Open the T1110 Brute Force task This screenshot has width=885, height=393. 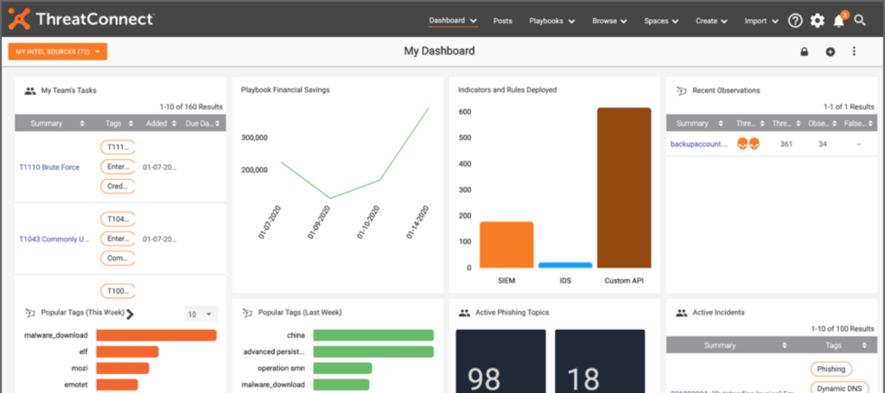click(x=49, y=168)
